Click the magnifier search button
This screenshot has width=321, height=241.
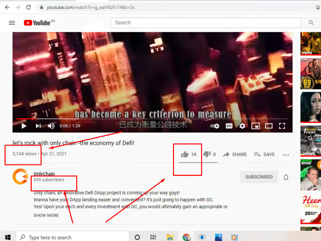pos(311,22)
